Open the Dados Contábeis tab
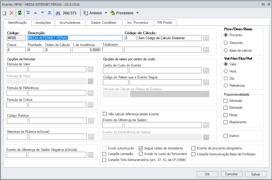Screen dimensions: 272x180 (x=104, y=23)
